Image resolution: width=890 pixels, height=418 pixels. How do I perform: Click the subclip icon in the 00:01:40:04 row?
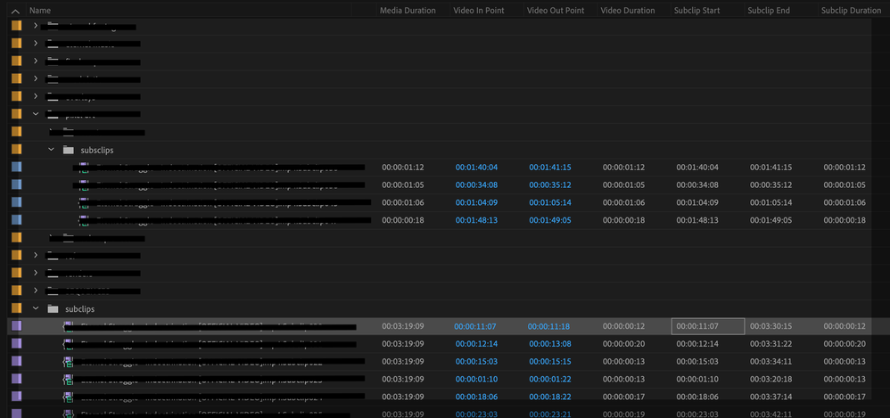84,167
